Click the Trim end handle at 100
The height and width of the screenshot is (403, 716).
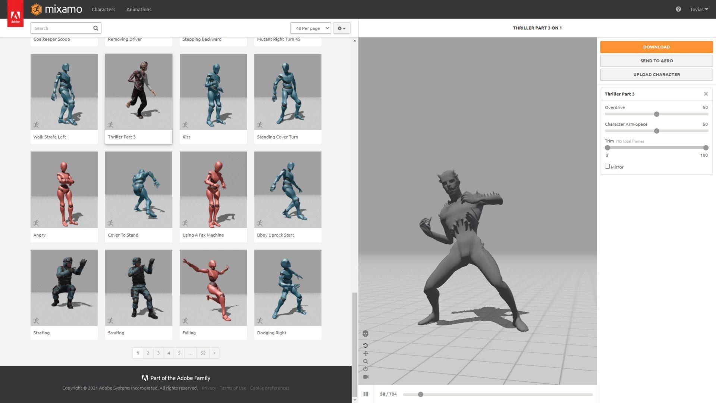click(x=706, y=148)
